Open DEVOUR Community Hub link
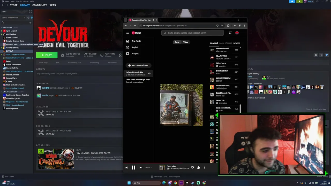This screenshot has width=331, height=186. (x=74, y=63)
